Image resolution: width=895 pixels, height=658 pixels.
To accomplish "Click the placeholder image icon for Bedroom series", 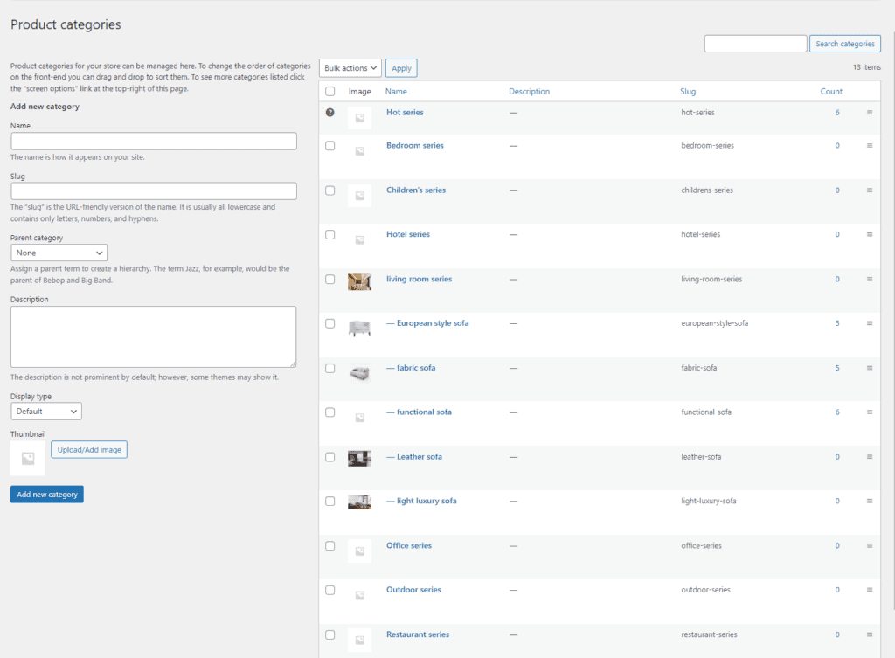I will pyautogui.click(x=359, y=151).
